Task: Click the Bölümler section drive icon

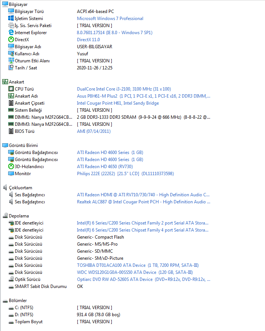Action: tap(5, 301)
